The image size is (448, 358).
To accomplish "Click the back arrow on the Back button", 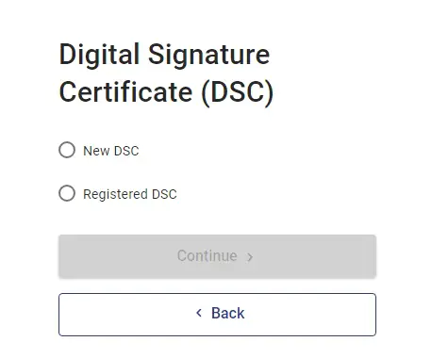I will click(199, 313).
